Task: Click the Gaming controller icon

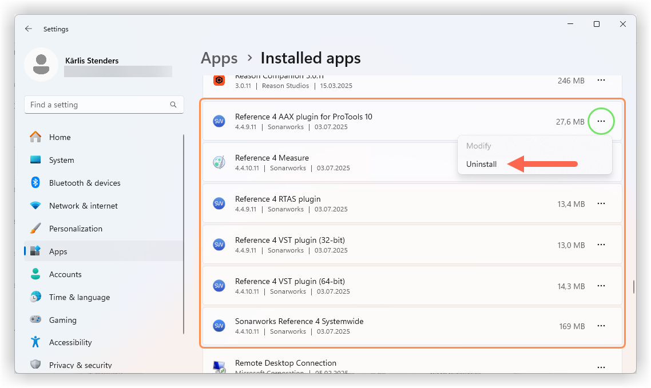Action: coord(35,319)
